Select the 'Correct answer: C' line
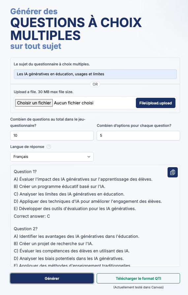 pyautogui.click(x=32, y=216)
